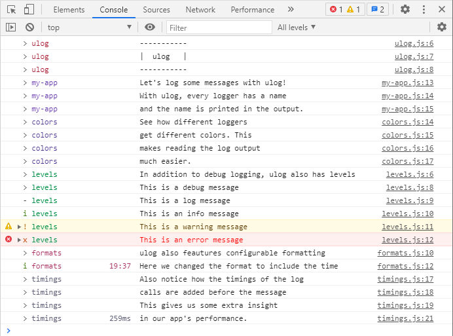The image size is (453, 336).
Task: Select 'This is a log message' text
Action: coord(185,200)
